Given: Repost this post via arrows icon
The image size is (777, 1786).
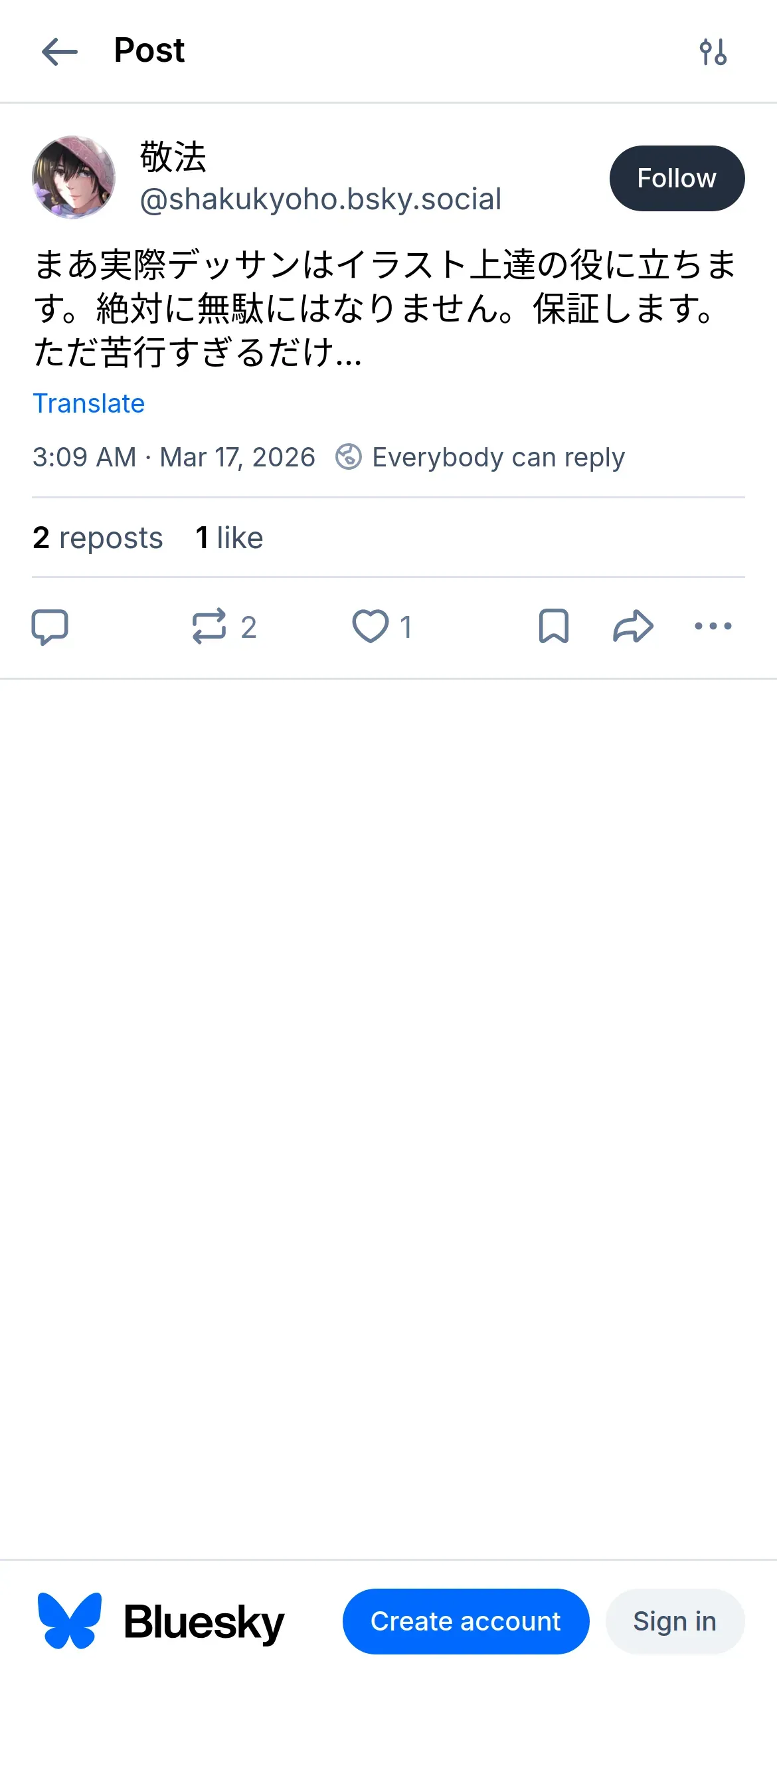Looking at the screenshot, I should 209,627.
